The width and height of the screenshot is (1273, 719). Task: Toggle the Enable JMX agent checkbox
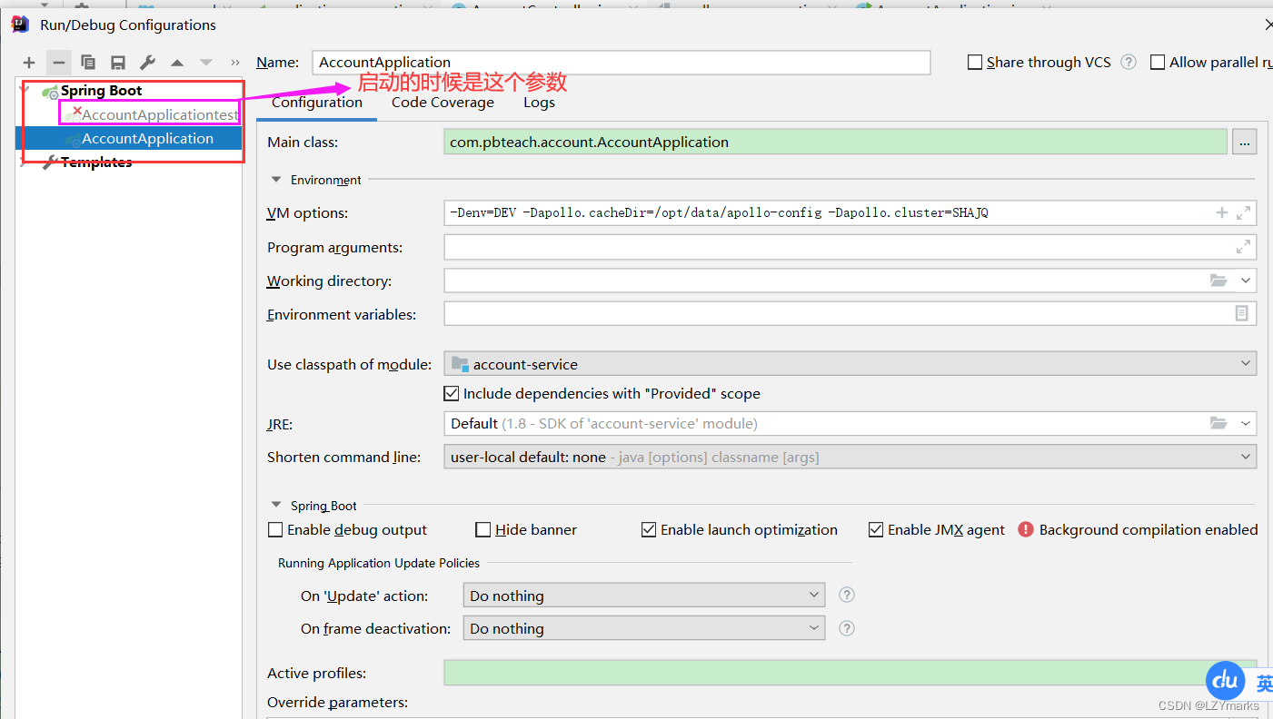tap(876, 530)
